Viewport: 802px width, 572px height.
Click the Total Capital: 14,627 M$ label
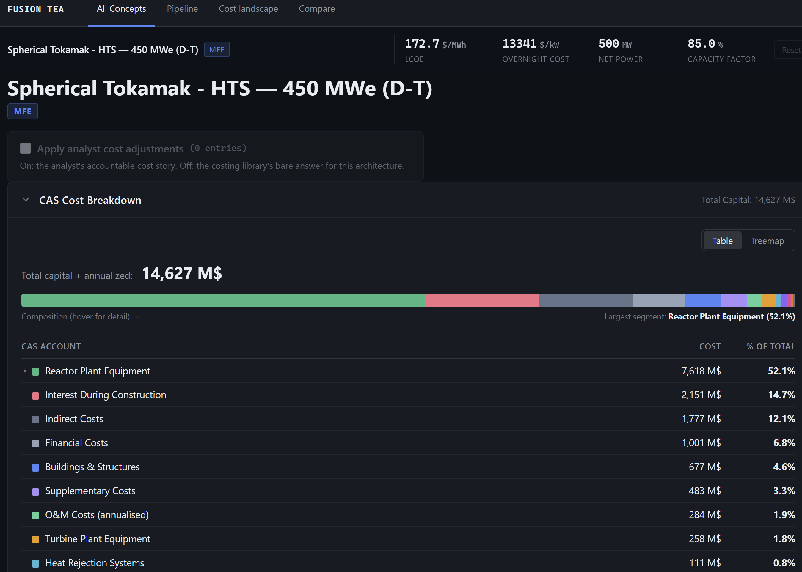coord(748,200)
